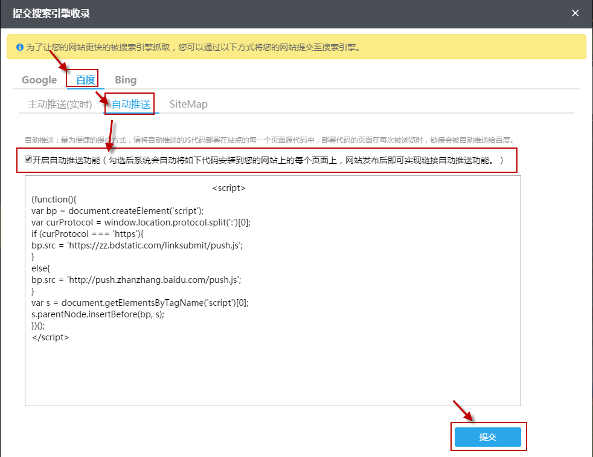Switch to the Google tab
The image size is (593, 457).
39,80
